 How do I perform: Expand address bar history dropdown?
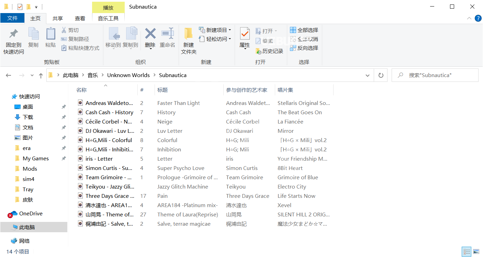click(368, 75)
